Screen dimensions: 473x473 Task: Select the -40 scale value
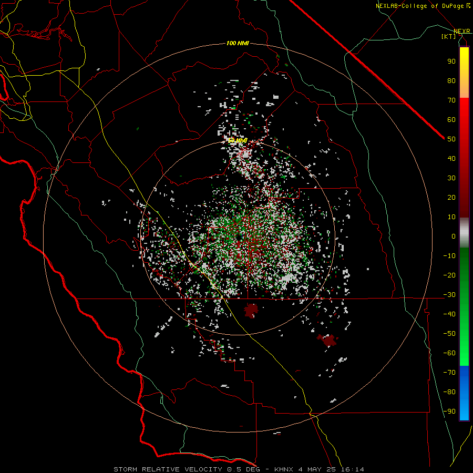point(449,314)
